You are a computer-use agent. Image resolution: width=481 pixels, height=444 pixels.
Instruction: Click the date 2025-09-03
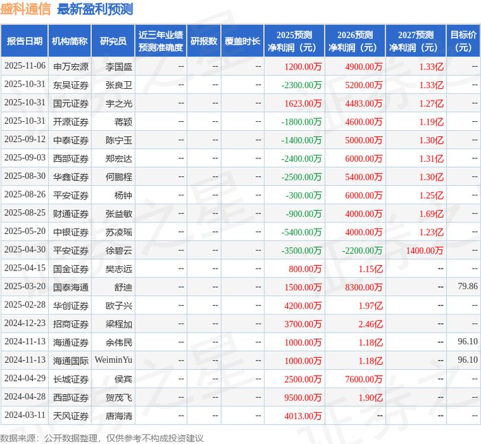pos(25,158)
